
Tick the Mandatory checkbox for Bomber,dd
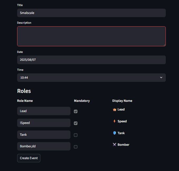tap(76, 147)
